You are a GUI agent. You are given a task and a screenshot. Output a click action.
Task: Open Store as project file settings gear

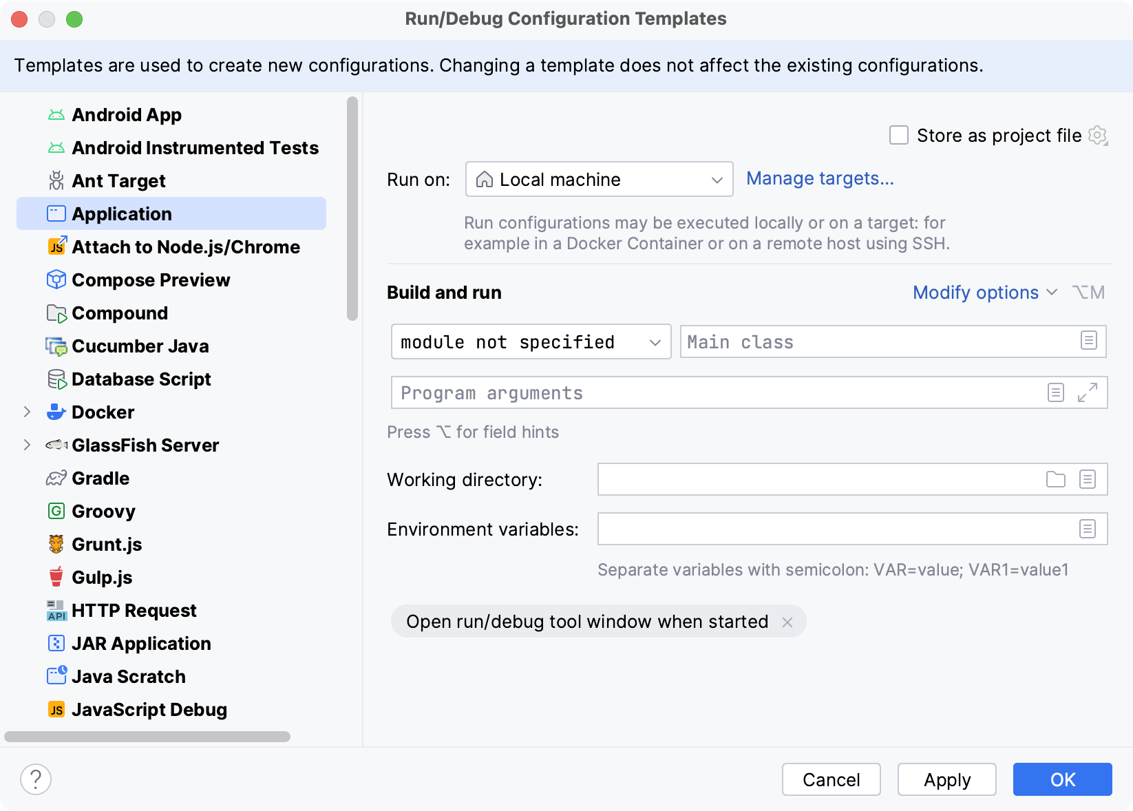tap(1098, 136)
